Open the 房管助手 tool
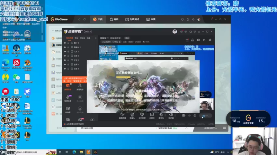 80,87
